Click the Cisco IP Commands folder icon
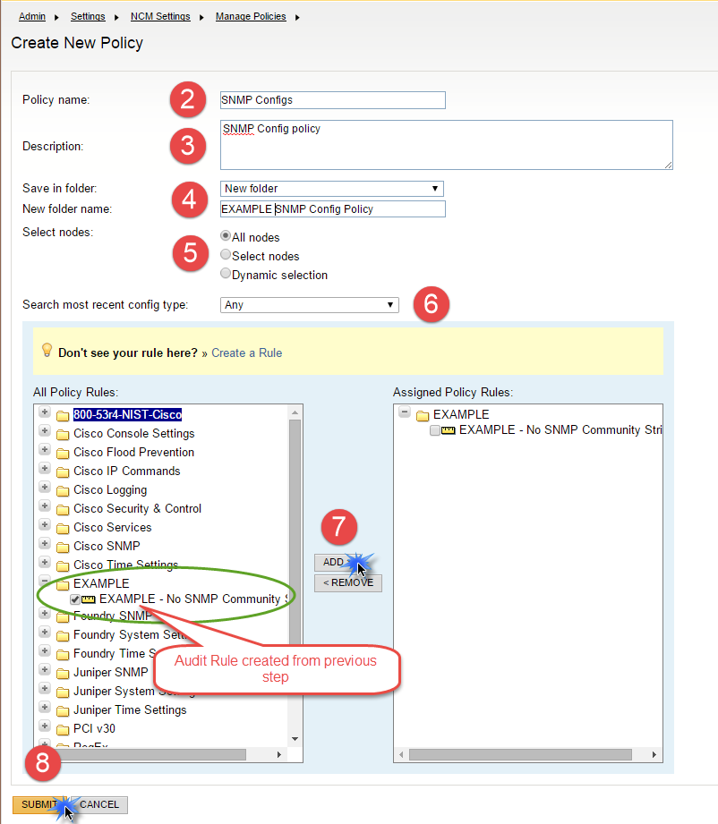718x824 pixels. pos(63,471)
